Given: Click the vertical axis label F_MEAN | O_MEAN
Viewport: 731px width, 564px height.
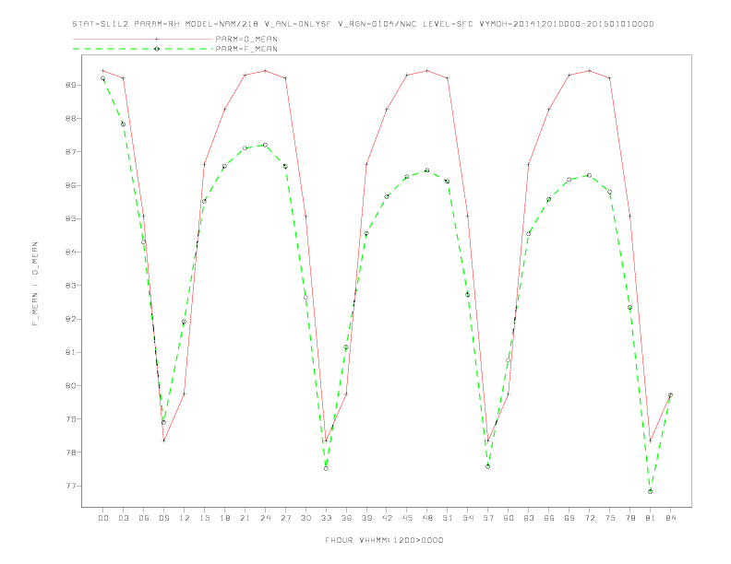Looking at the screenshot, I should 35,284.
